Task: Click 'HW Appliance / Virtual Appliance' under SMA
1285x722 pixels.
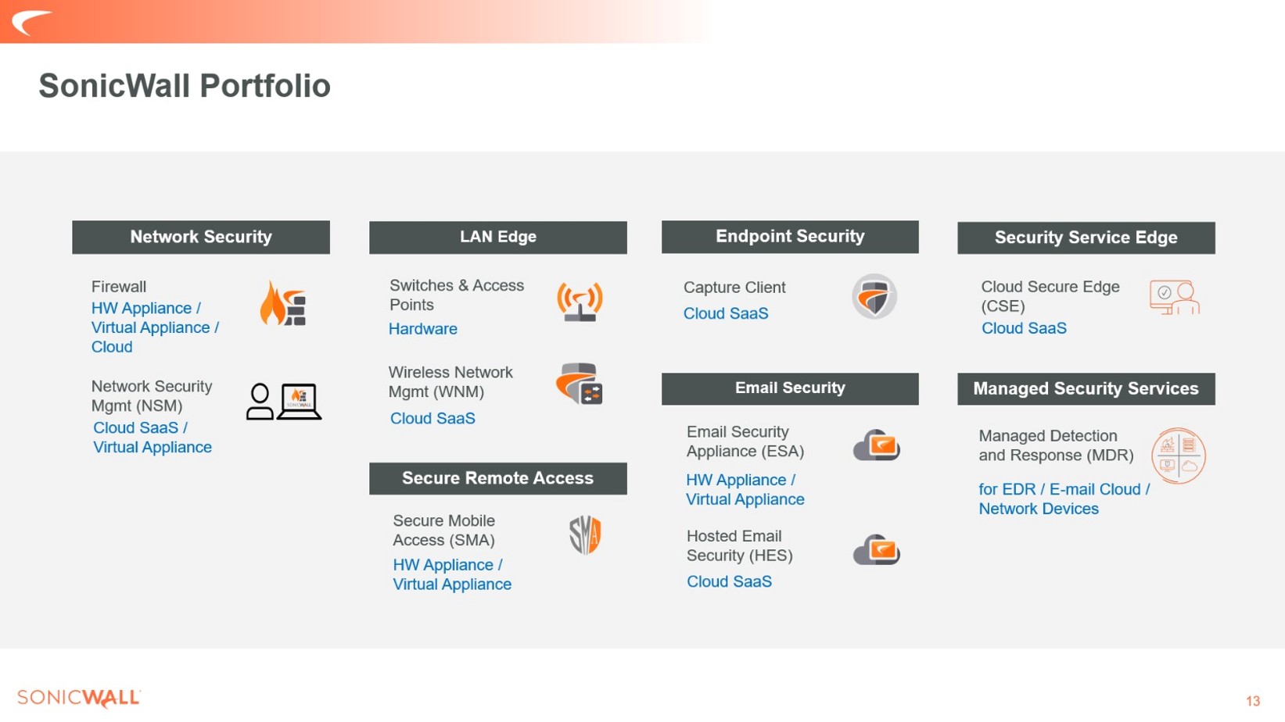Action: (452, 574)
